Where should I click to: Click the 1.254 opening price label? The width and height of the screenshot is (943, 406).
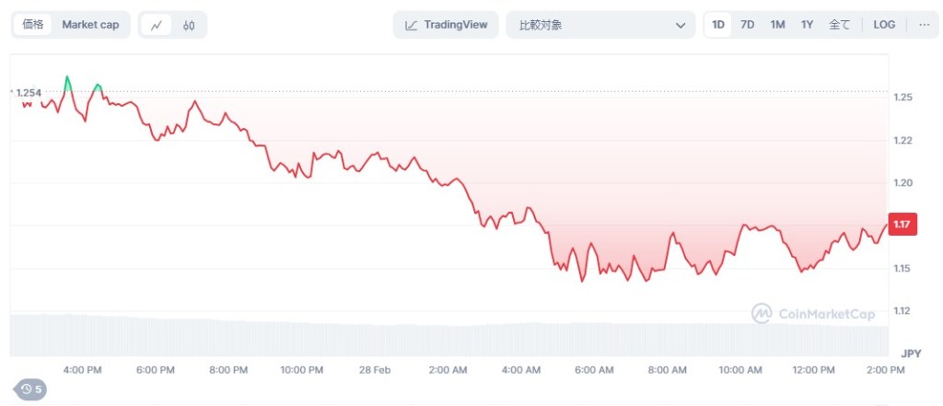pyautogui.click(x=30, y=92)
